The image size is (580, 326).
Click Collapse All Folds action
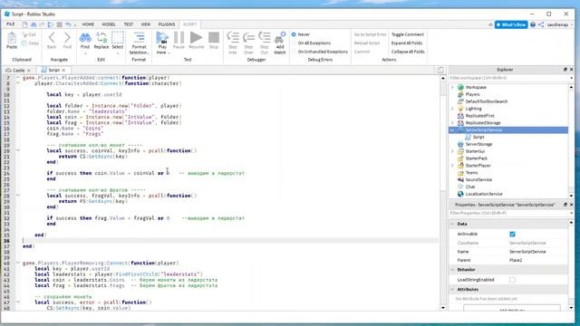[408, 52]
